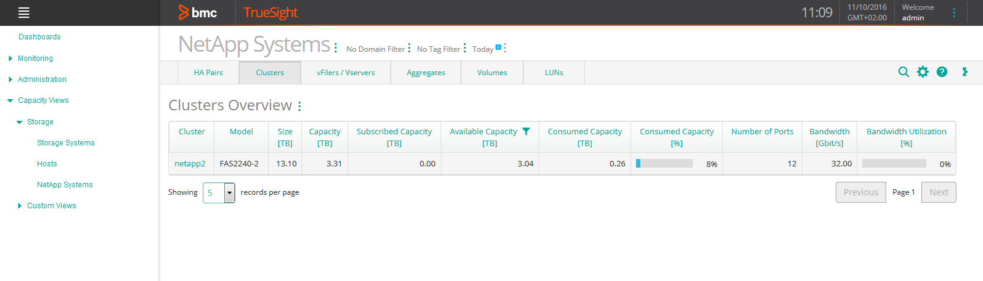The height and width of the screenshot is (281, 983).
Task: Click the Next page button
Action: tap(939, 192)
